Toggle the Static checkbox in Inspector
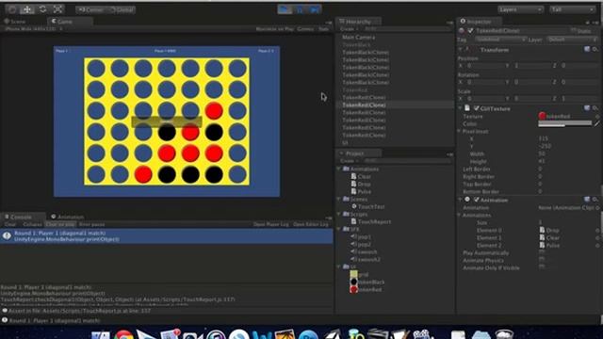 [x=573, y=31]
